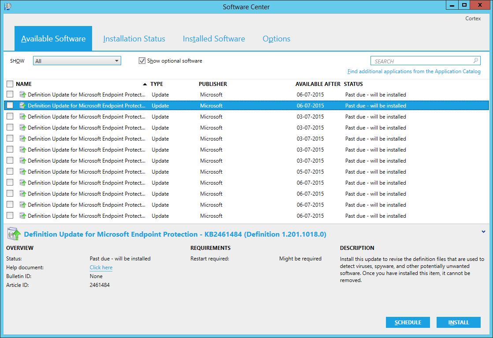Image resolution: width=493 pixels, height=338 pixels.
Task: Click the INSTALL button
Action: pos(458,322)
